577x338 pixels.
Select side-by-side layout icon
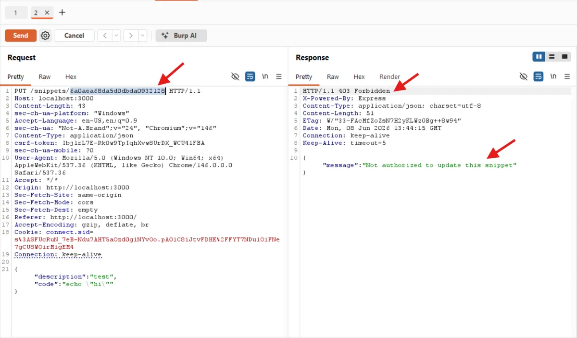[x=539, y=57]
